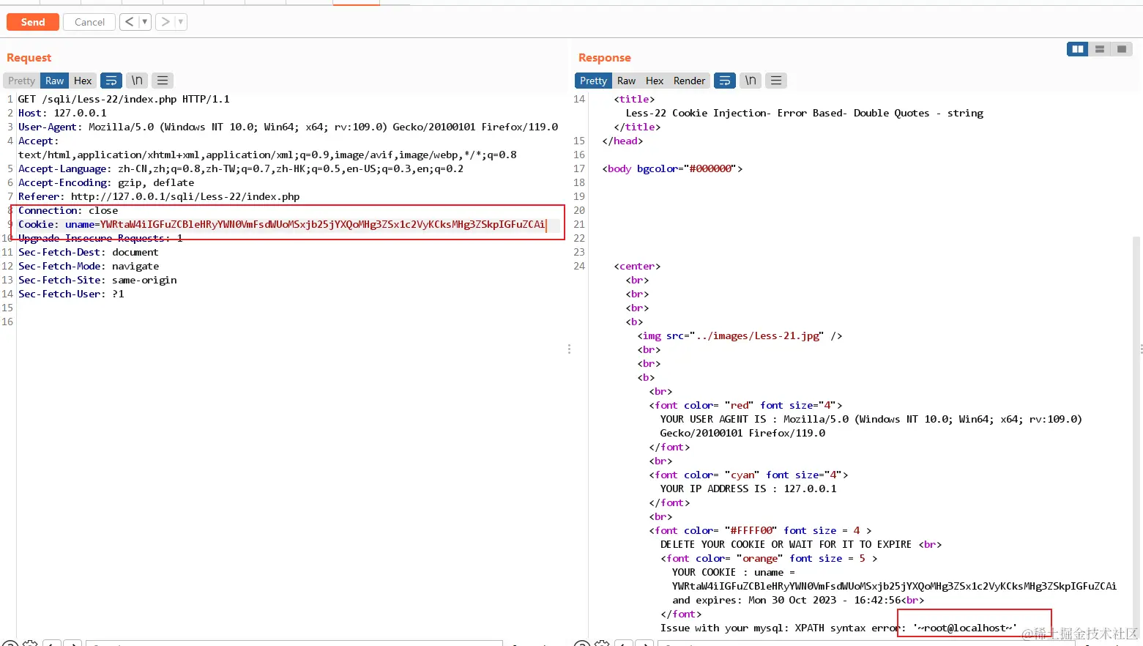The width and height of the screenshot is (1143, 646).
Task: Switch Request view to Raw tab
Action: (x=55, y=81)
